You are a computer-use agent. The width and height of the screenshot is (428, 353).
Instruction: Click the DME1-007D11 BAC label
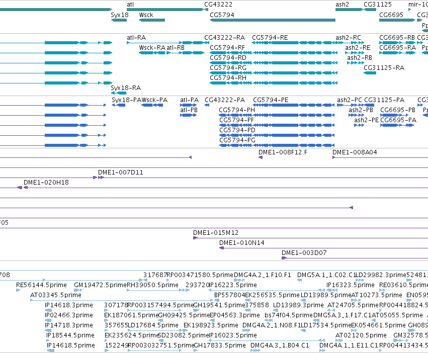120,172
